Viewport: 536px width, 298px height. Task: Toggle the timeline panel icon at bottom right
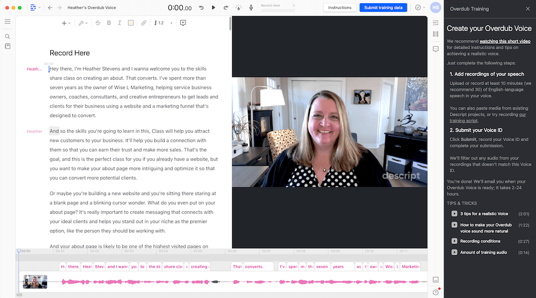(435, 280)
